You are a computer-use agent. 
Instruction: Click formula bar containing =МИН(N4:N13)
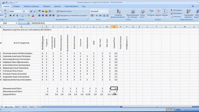coord(114,23)
